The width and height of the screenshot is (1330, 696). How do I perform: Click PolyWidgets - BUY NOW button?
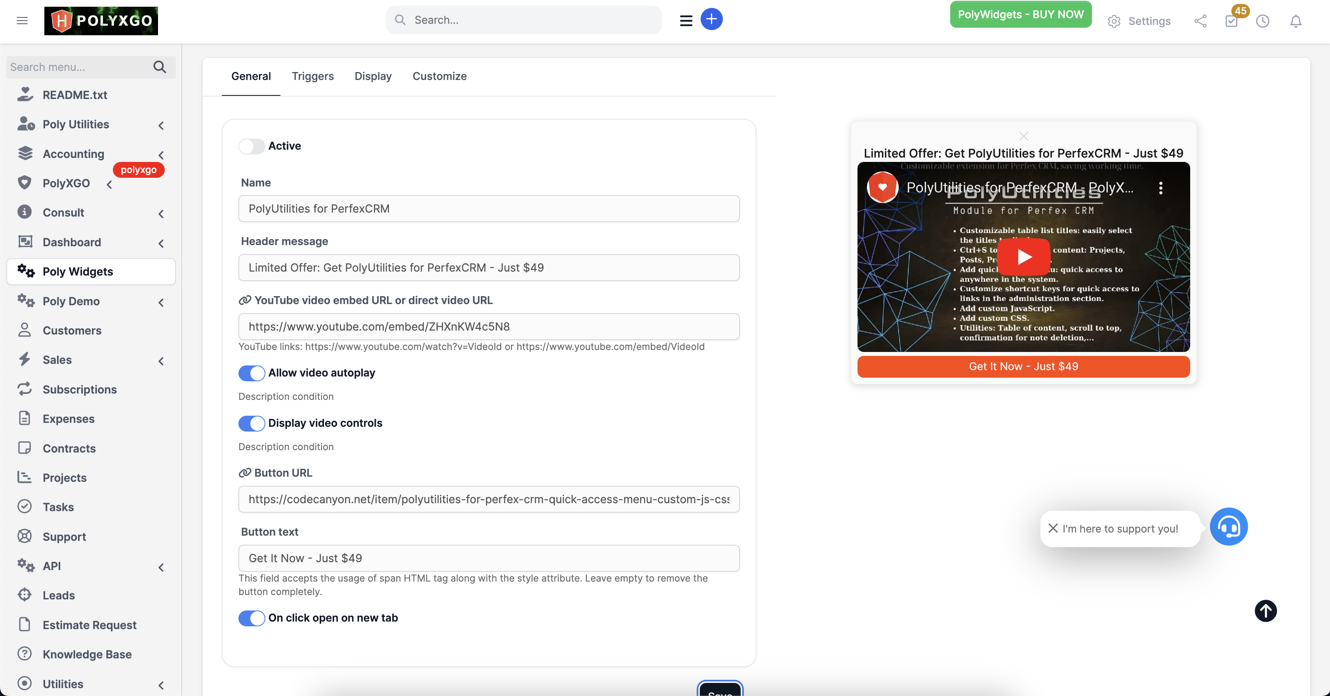1021,14
